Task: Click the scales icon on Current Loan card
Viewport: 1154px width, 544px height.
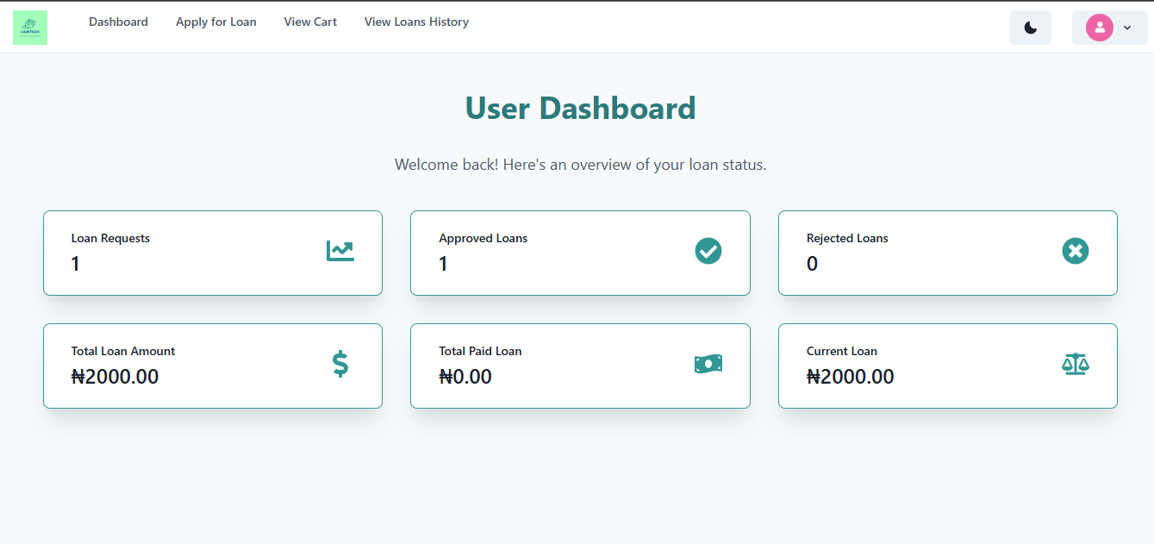Action: coord(1076,364)
